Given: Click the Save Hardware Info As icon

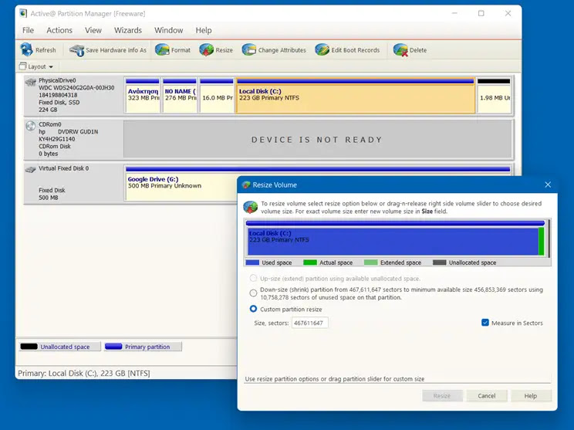Looking at the screenshot, I should (x=77, y=50).
